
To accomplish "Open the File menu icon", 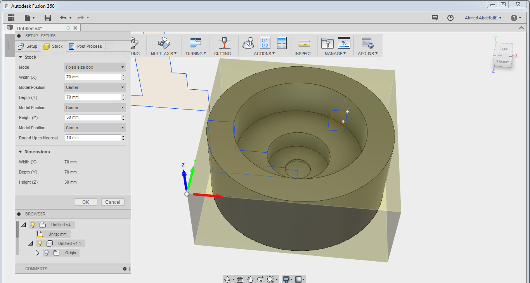I will pos(29,18).
